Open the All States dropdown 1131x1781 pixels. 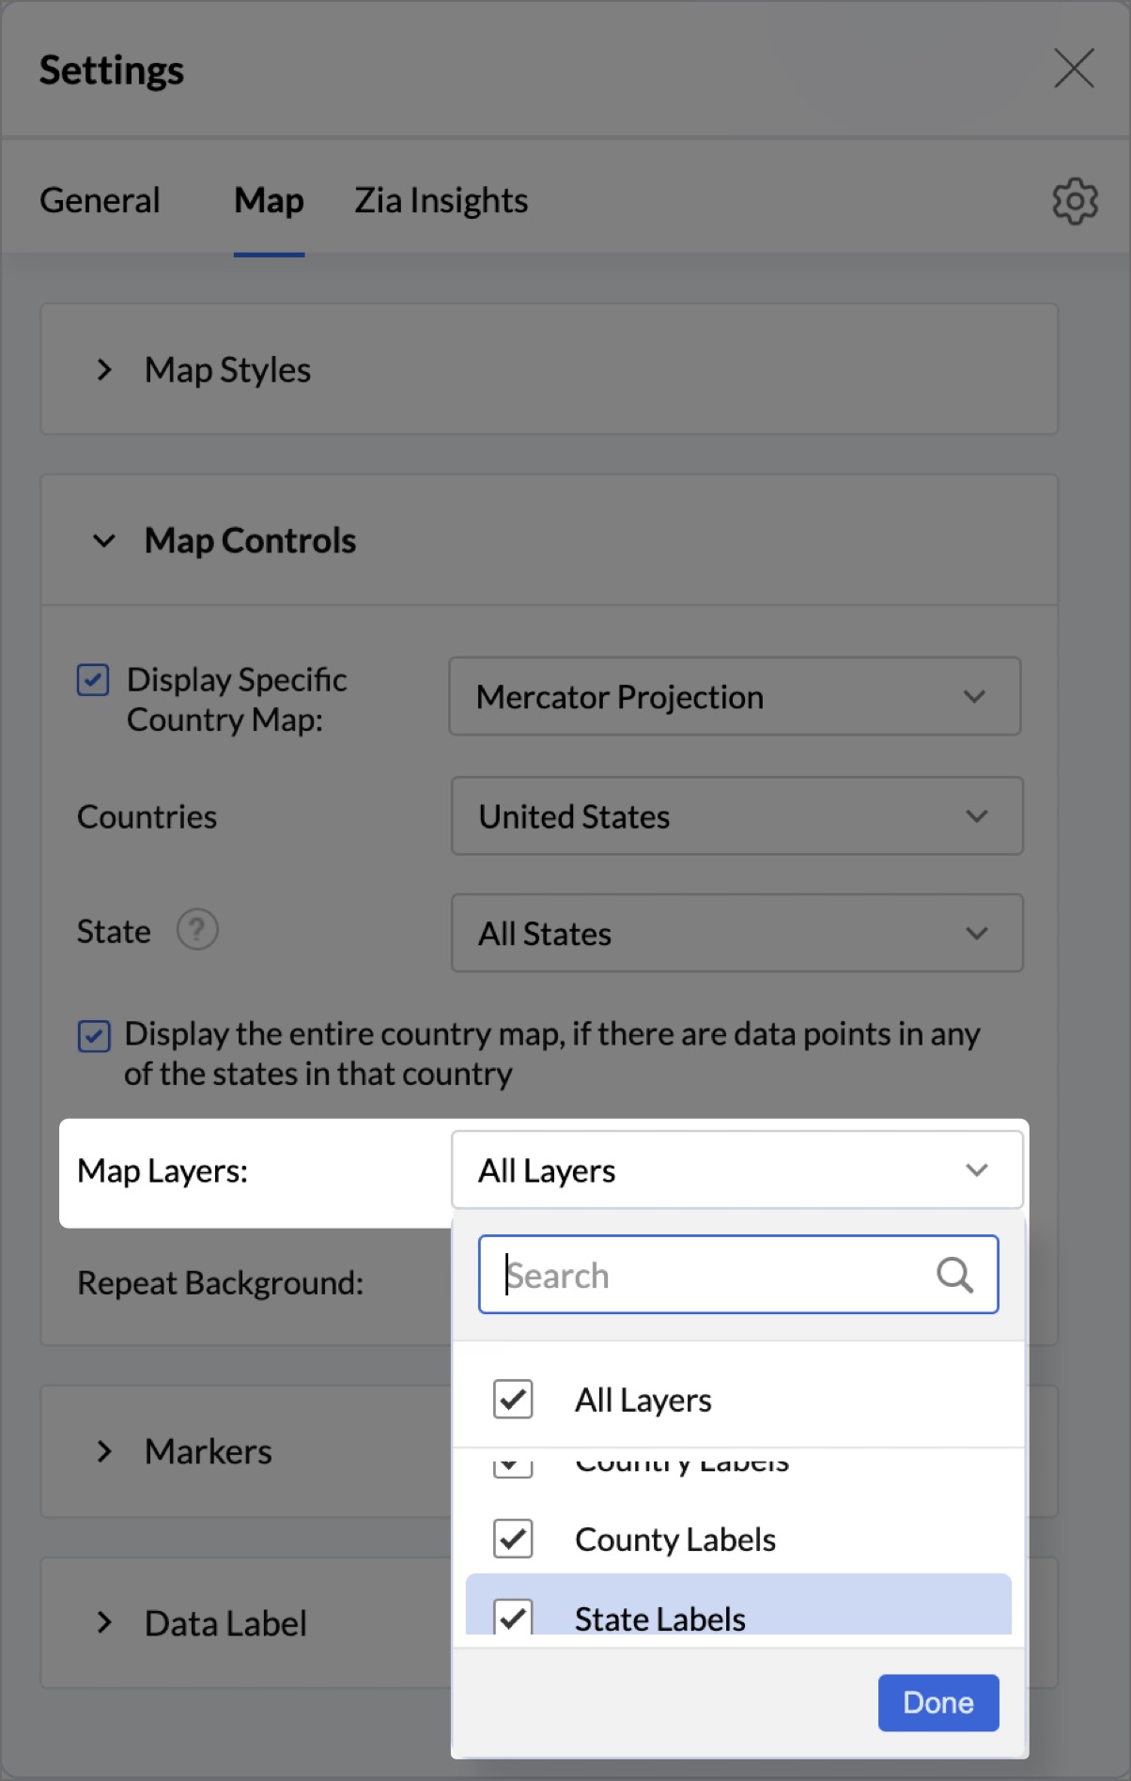tap(736, 933)
